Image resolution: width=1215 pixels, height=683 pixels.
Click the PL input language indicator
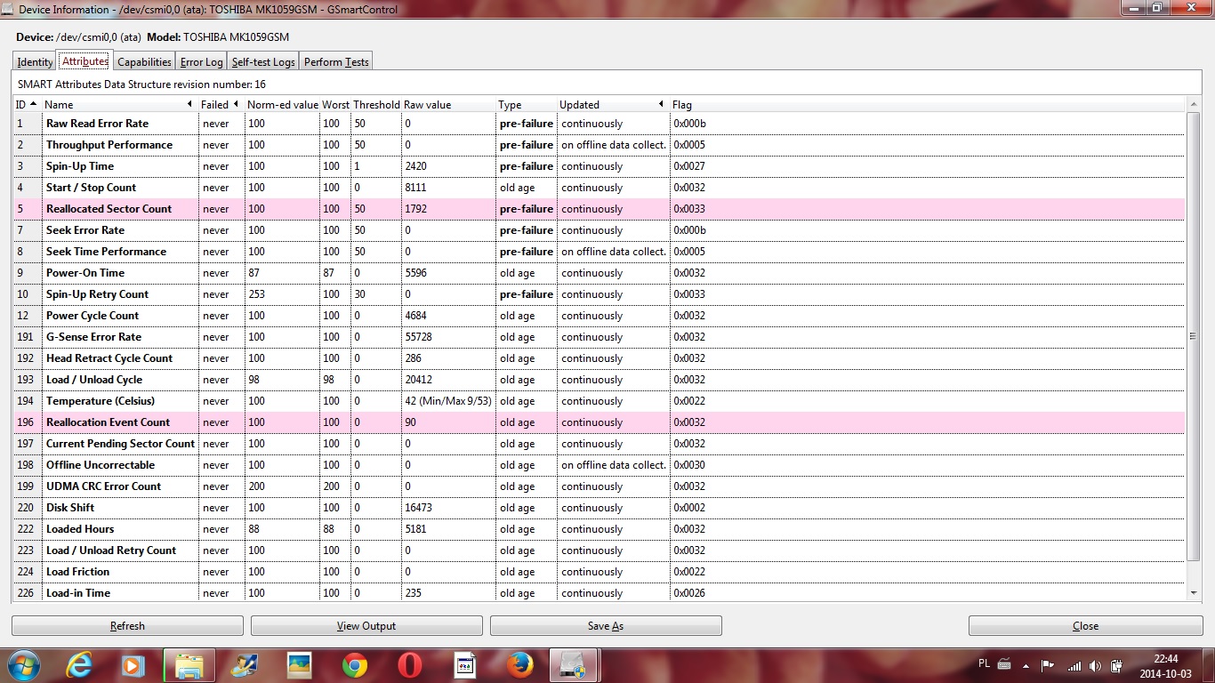(985, 664)
